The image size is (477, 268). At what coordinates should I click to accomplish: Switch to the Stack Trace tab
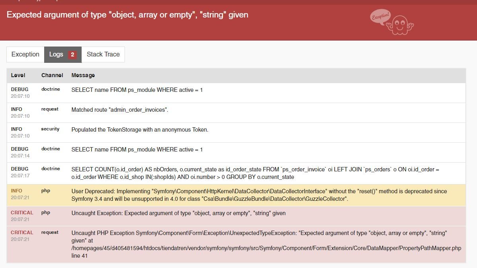pyautogui.click(x=103, y=54)
